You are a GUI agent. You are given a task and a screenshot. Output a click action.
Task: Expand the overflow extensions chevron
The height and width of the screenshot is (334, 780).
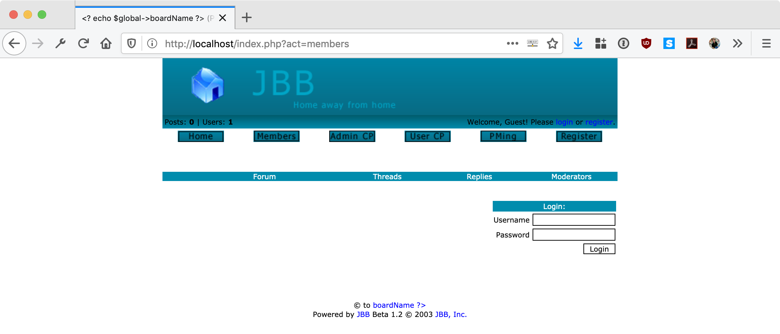click(737, 44)
